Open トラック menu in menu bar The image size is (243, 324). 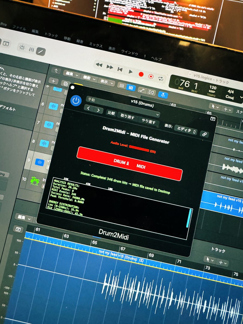[51, 34]
